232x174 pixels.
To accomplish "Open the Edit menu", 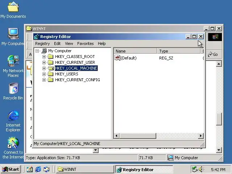I will (x=57, y=43).
